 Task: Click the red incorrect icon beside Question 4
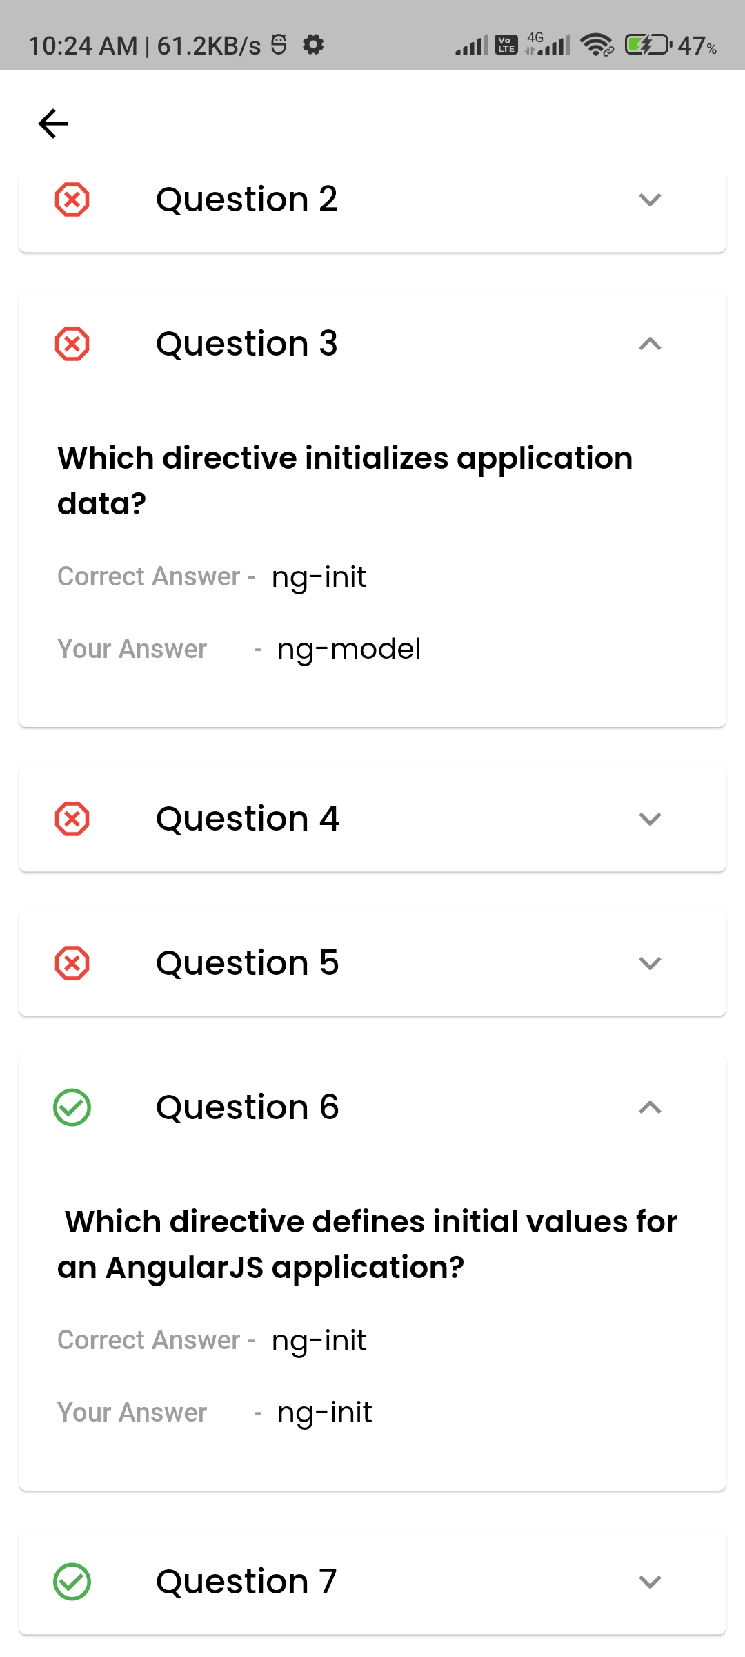click(x=72, y=818)
